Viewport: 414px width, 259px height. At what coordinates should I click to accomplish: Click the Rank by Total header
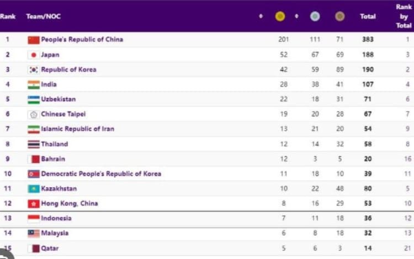[x=404, y=16]
